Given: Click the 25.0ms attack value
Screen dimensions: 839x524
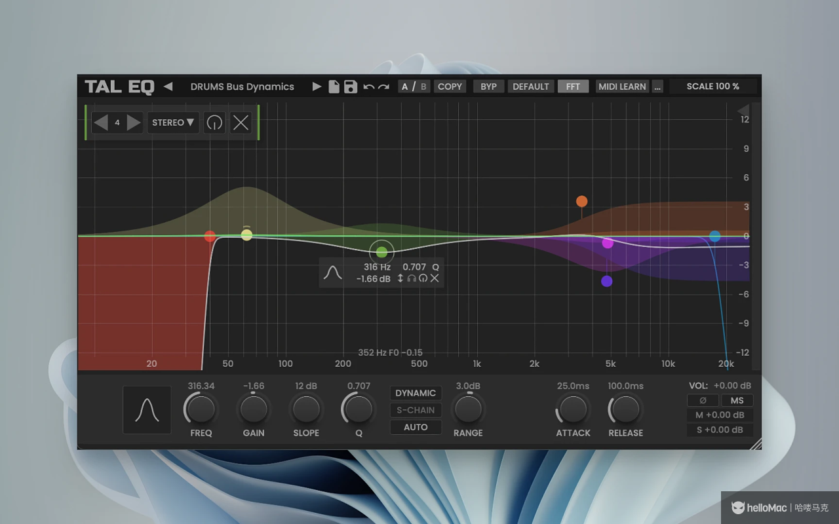Looking at the screenshot, I should coord(573,386).
